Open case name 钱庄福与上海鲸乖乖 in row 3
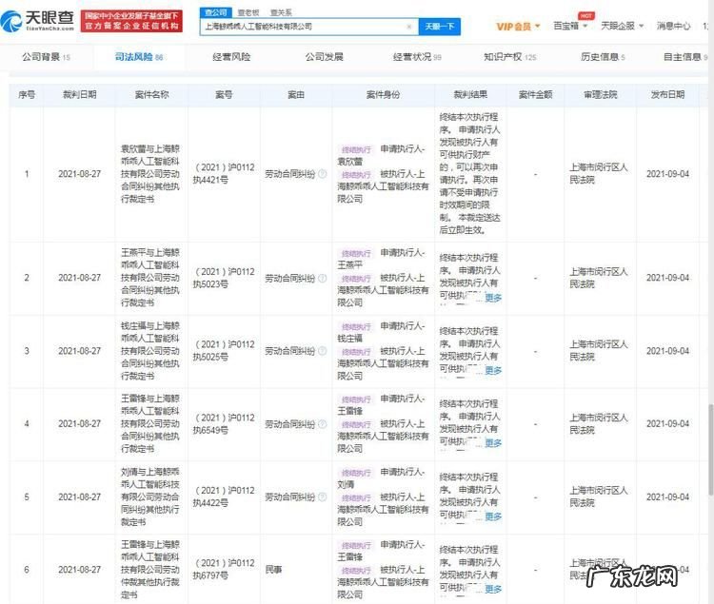 click(x=150, y=351)
